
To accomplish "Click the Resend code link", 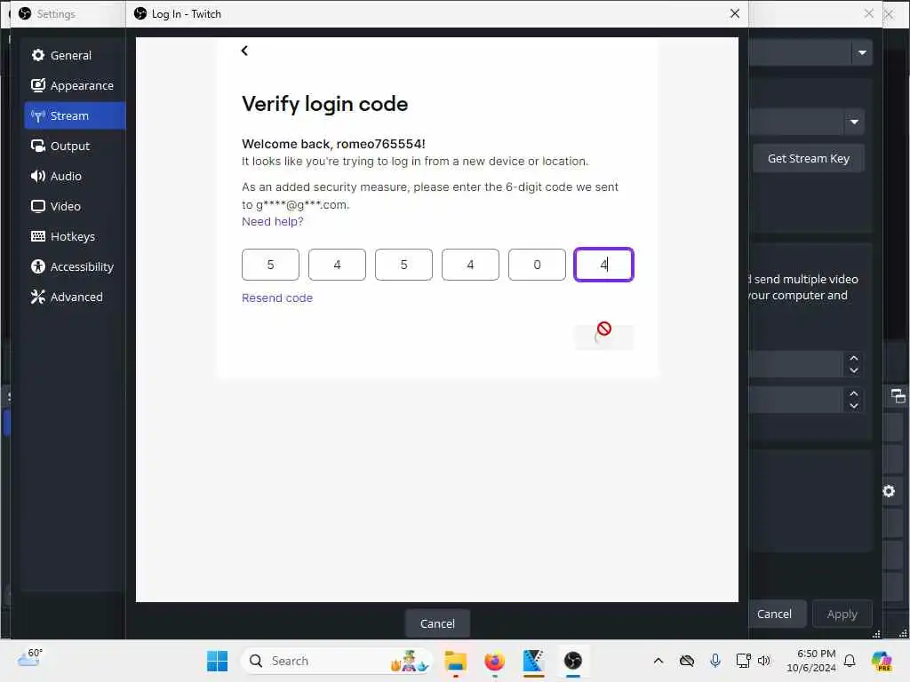I will (277, 297).
